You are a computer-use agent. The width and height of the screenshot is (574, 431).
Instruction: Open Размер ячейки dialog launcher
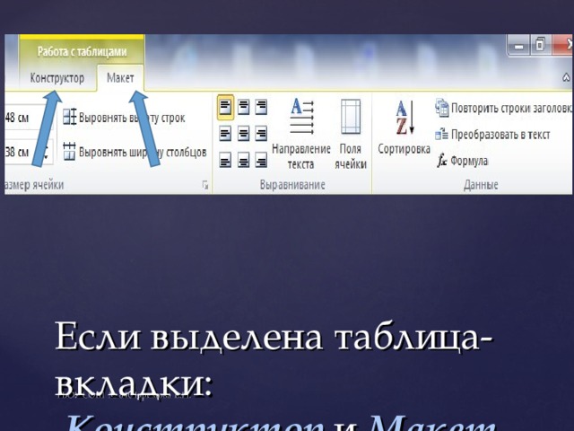coord(205,185)
